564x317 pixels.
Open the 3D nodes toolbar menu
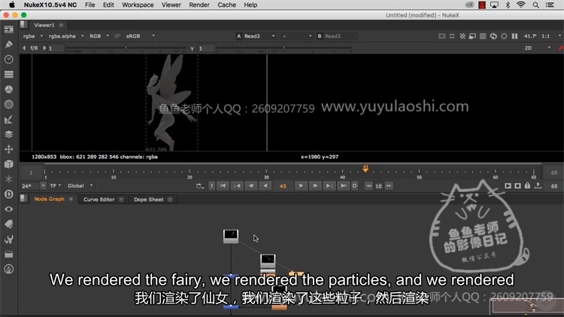coord(8,164)
